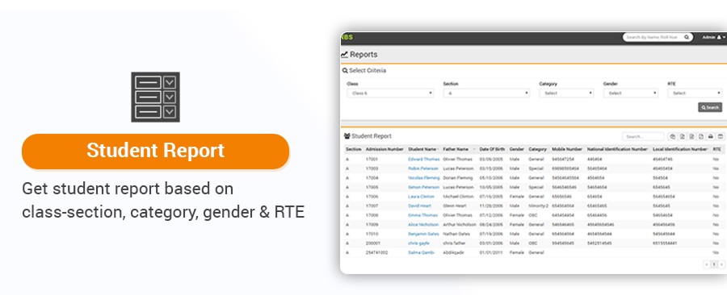This screenshot has width=727, height=295.
Task: Click the gray Search button
Action: coord(710,107)
